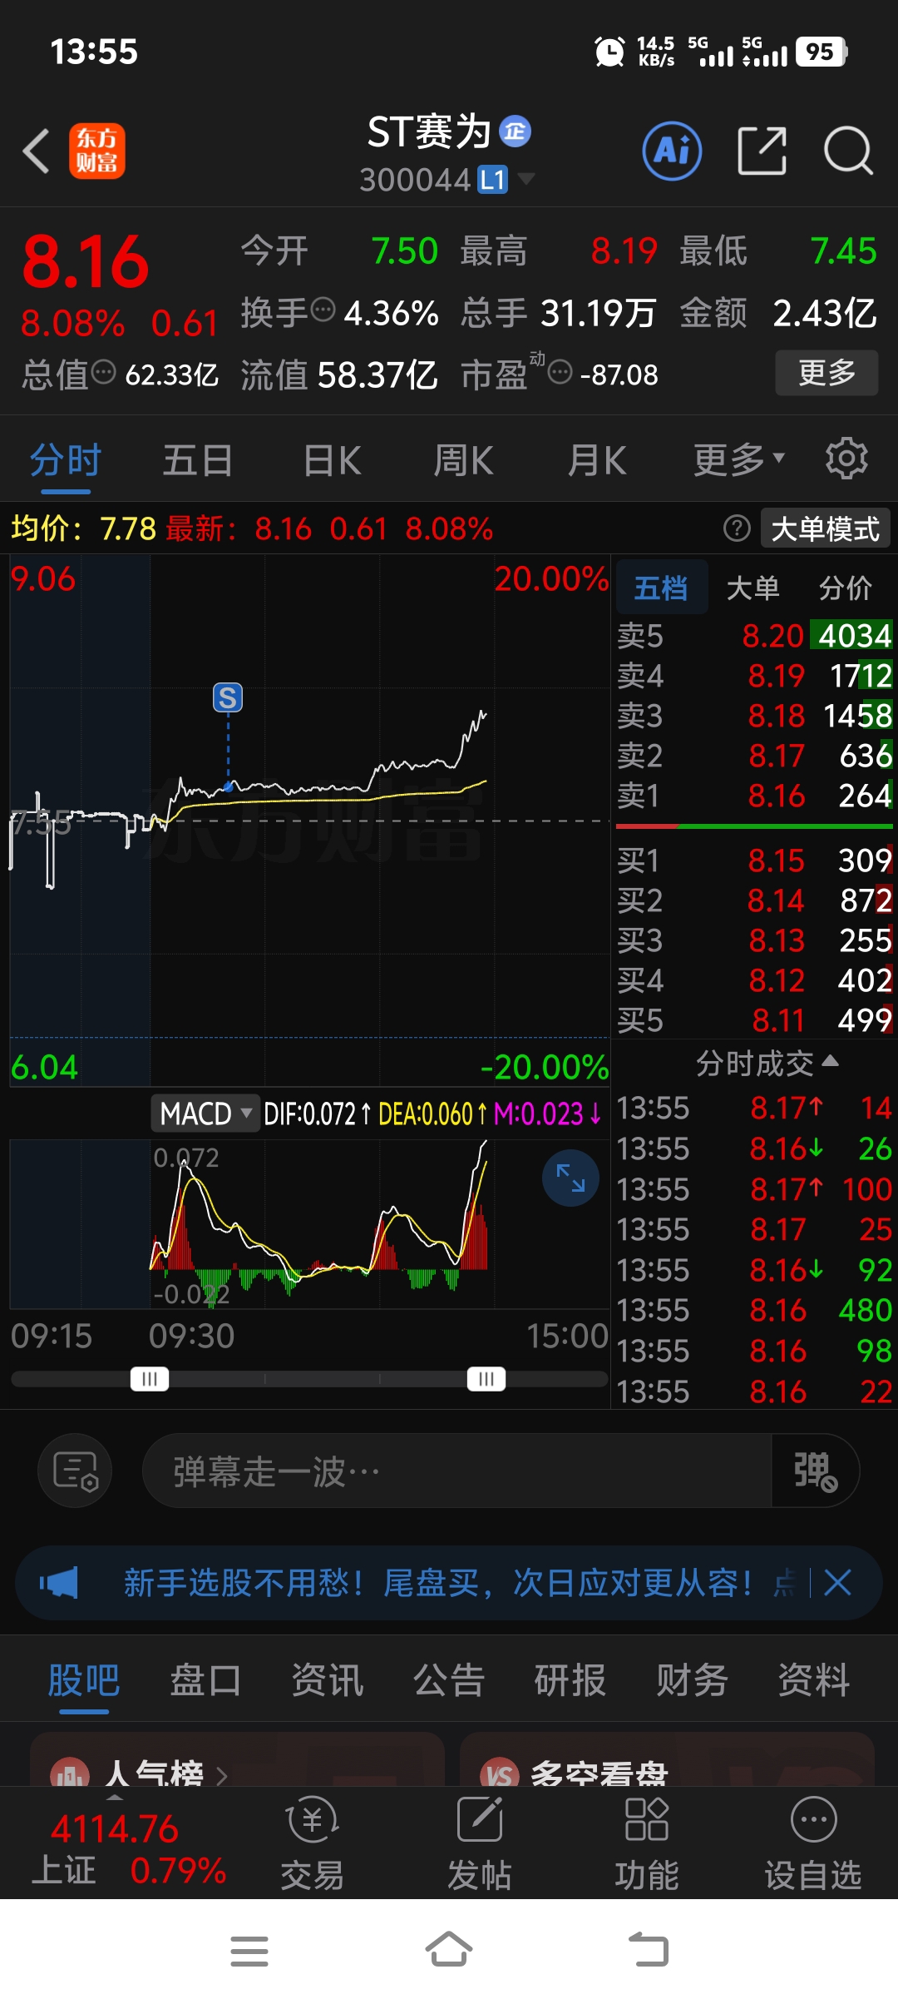Open 功能 functions icon
Viewport: 898px width, 2004px height.
click(x=647, y=1843)
